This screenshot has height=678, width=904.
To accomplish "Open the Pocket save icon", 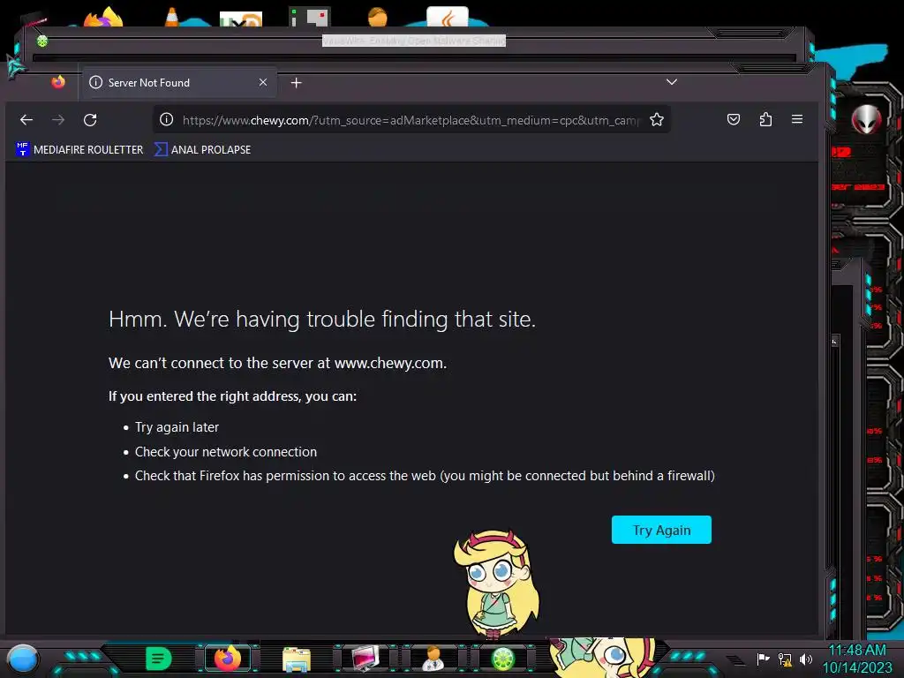I will coord(734,119).
